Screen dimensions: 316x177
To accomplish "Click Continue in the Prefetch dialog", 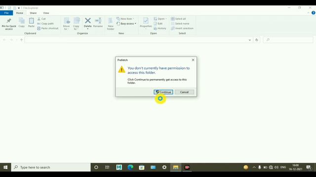I will point(163,92).
